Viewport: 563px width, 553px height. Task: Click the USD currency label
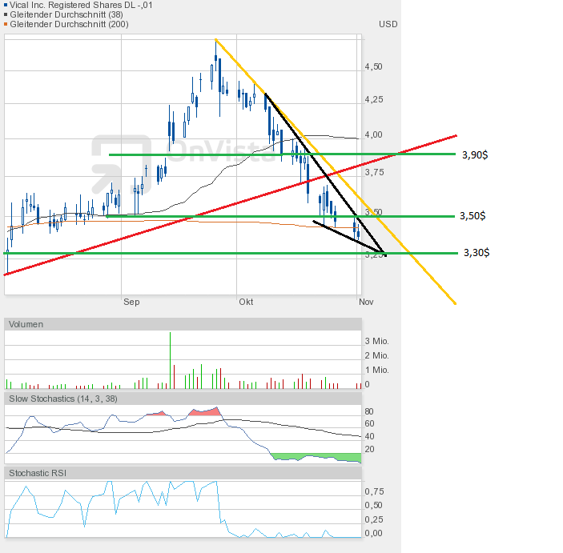388,24
